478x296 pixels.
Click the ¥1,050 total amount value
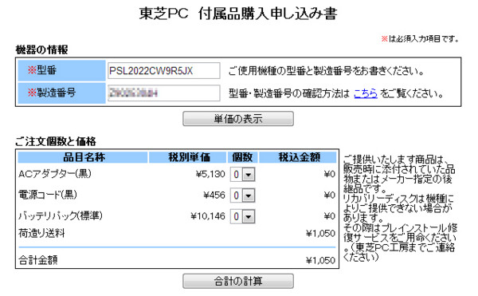click(x=321, y=261)
